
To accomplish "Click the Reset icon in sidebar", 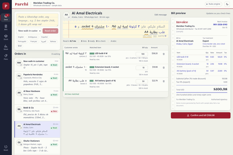I will 6,148.
